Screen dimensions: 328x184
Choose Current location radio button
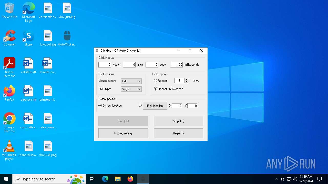[100, 106]
